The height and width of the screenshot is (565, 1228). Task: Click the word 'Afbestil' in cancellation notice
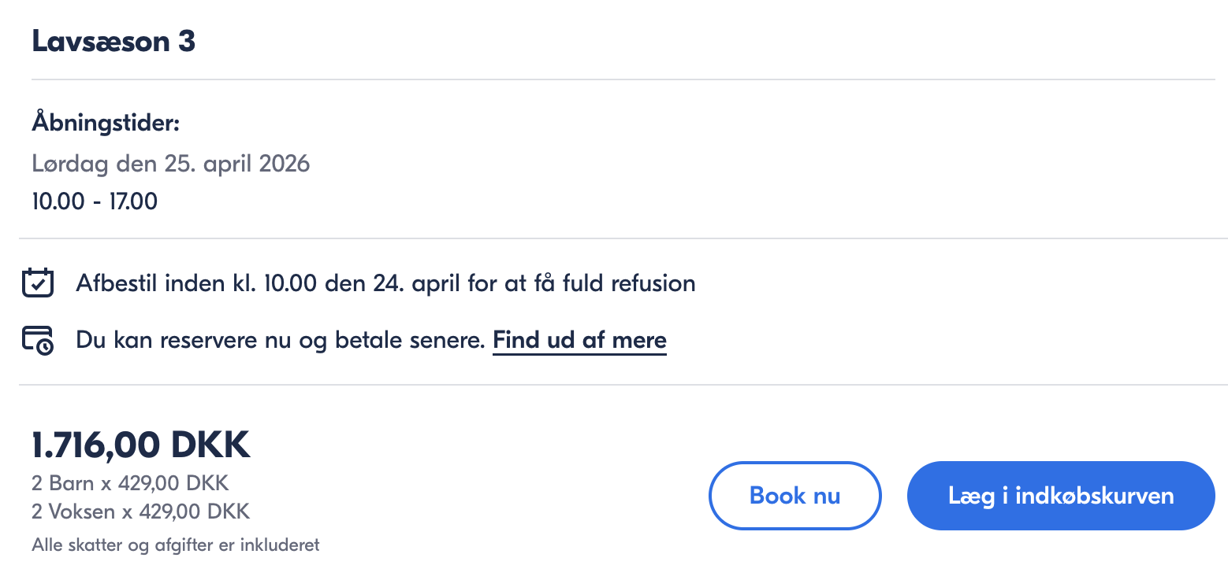[116, 283]
